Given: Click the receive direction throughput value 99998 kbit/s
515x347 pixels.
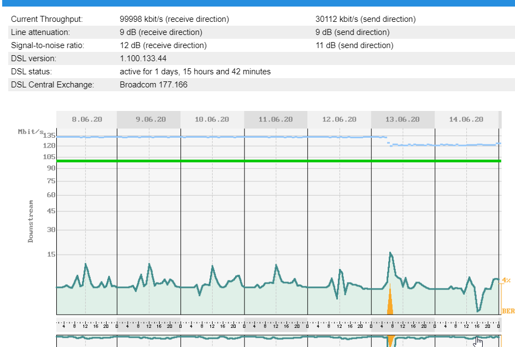Looking at the screenshot, I should pos(174,19).
